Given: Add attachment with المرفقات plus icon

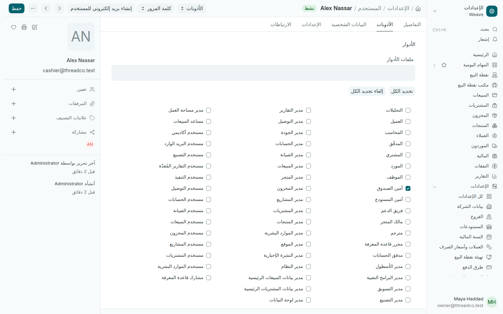Looking at the screenshot, I should 14,104.
